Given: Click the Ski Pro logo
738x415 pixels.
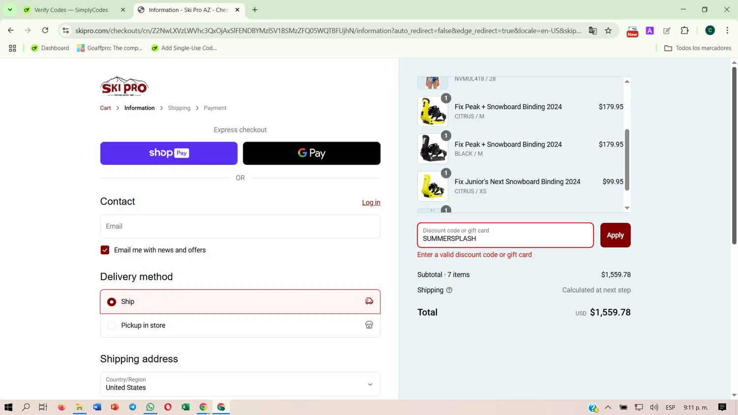Looking at the screenshot, I should point(124,86).
